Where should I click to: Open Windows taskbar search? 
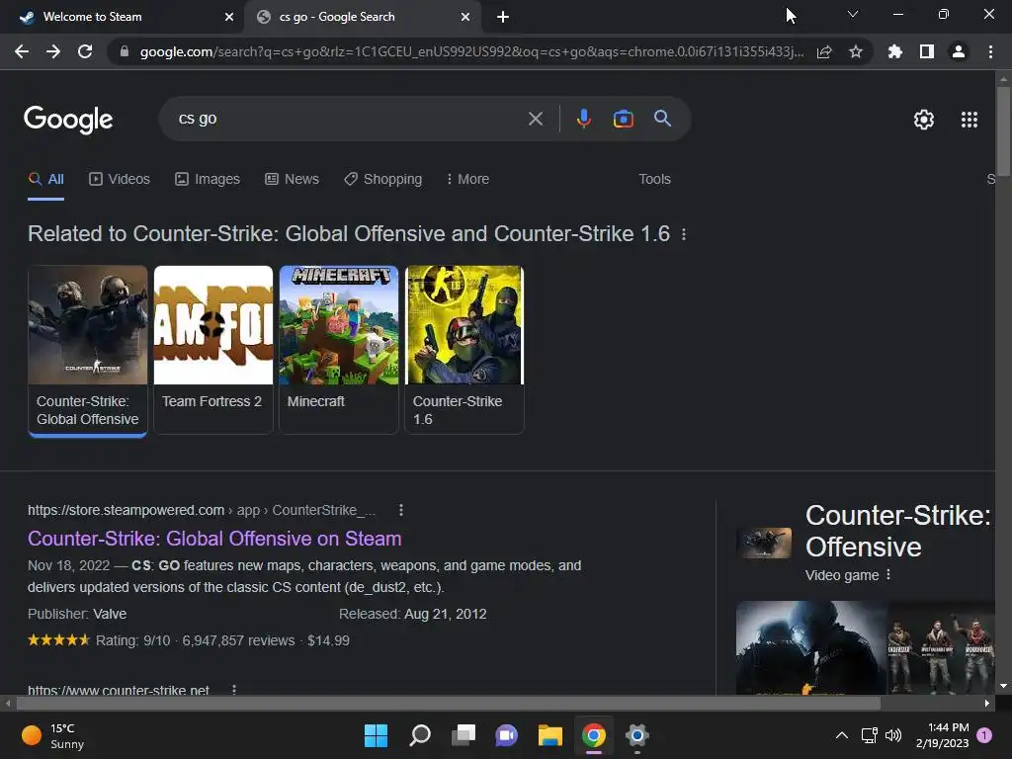click(x=420, y=735)
